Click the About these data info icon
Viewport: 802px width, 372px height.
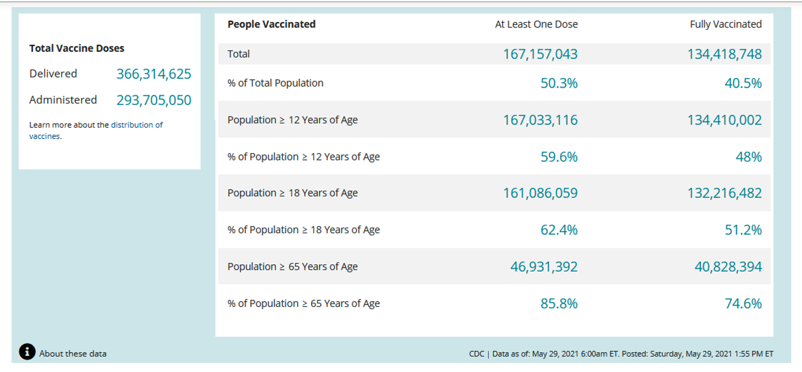pos(27,352)
